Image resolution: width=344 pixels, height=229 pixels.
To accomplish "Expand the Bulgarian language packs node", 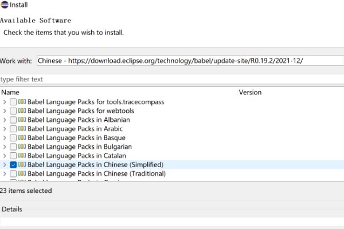I will 5,147.
